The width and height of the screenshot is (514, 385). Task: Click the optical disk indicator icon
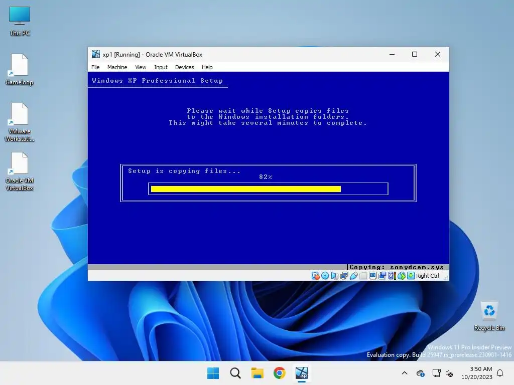(x=325, y=276)
